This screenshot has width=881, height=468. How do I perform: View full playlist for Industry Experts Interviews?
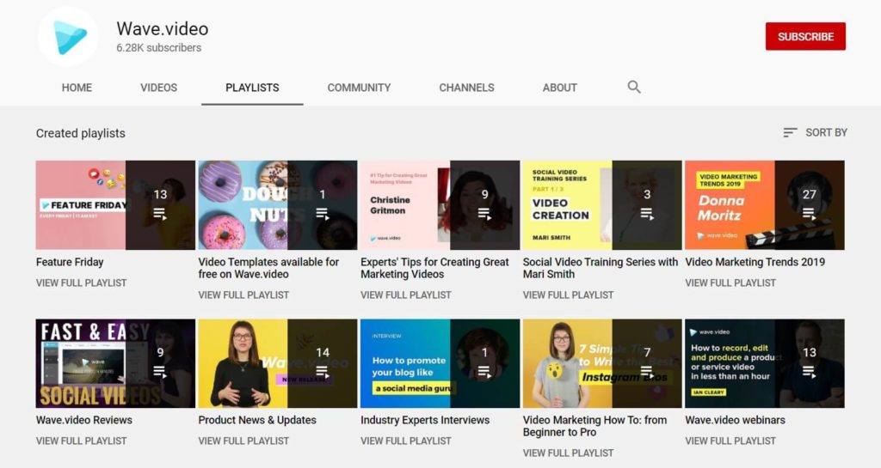click(x=405, y=441)
